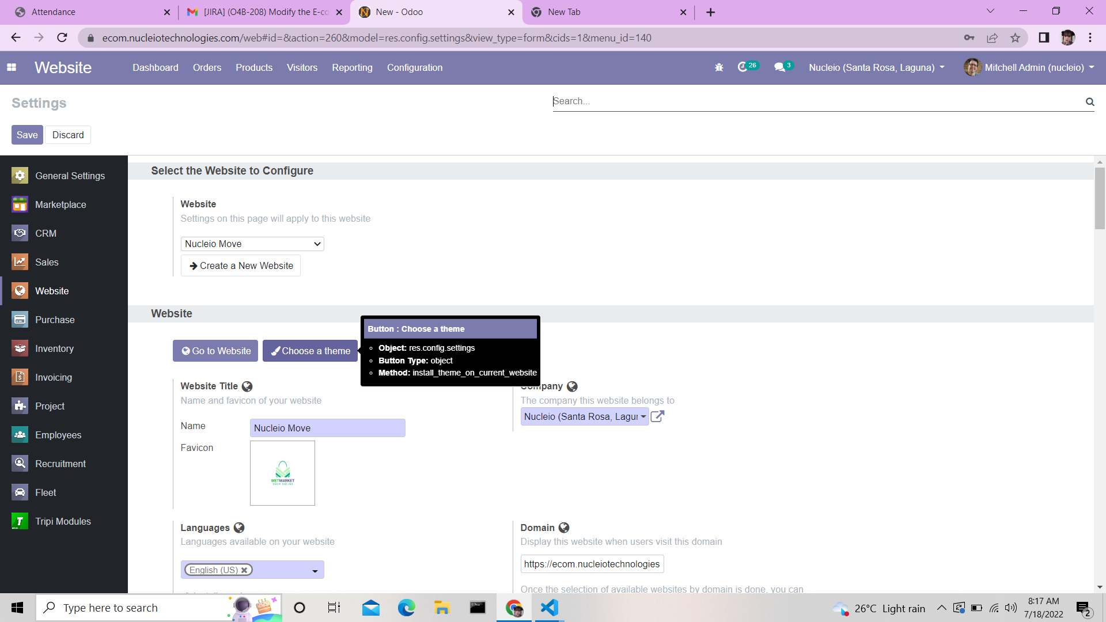Click globe icon next to Domain

[x=564, y=528]
